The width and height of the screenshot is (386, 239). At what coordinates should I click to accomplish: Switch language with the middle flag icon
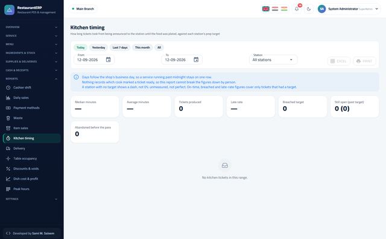click(275, 9)
